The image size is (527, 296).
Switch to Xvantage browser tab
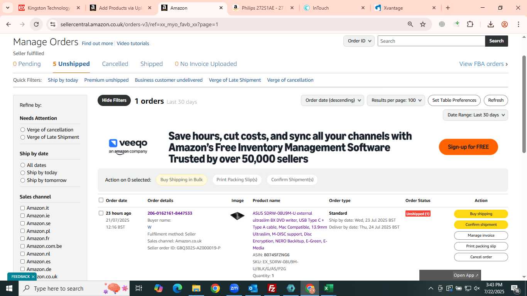pyautogui.click(x=405, y=8)
